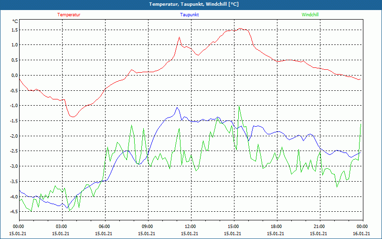Click the 1,0 y-axis value
The height and width of the screenshot is (239, 382).
point(14,45)
